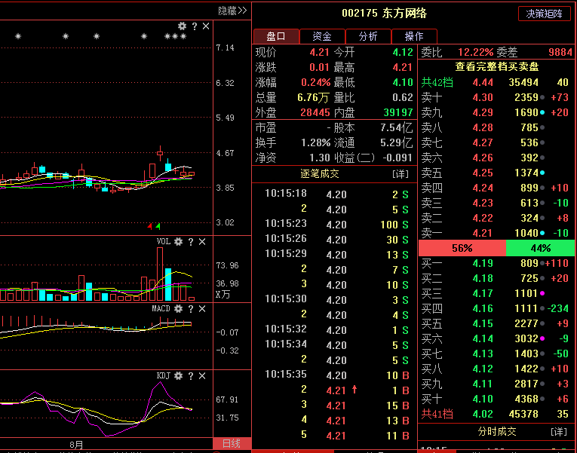This screenshot has width=577, height=453.
Task: Select stock title 002175 东方网络
Action: pyautogui.click(x=384, y=14)
